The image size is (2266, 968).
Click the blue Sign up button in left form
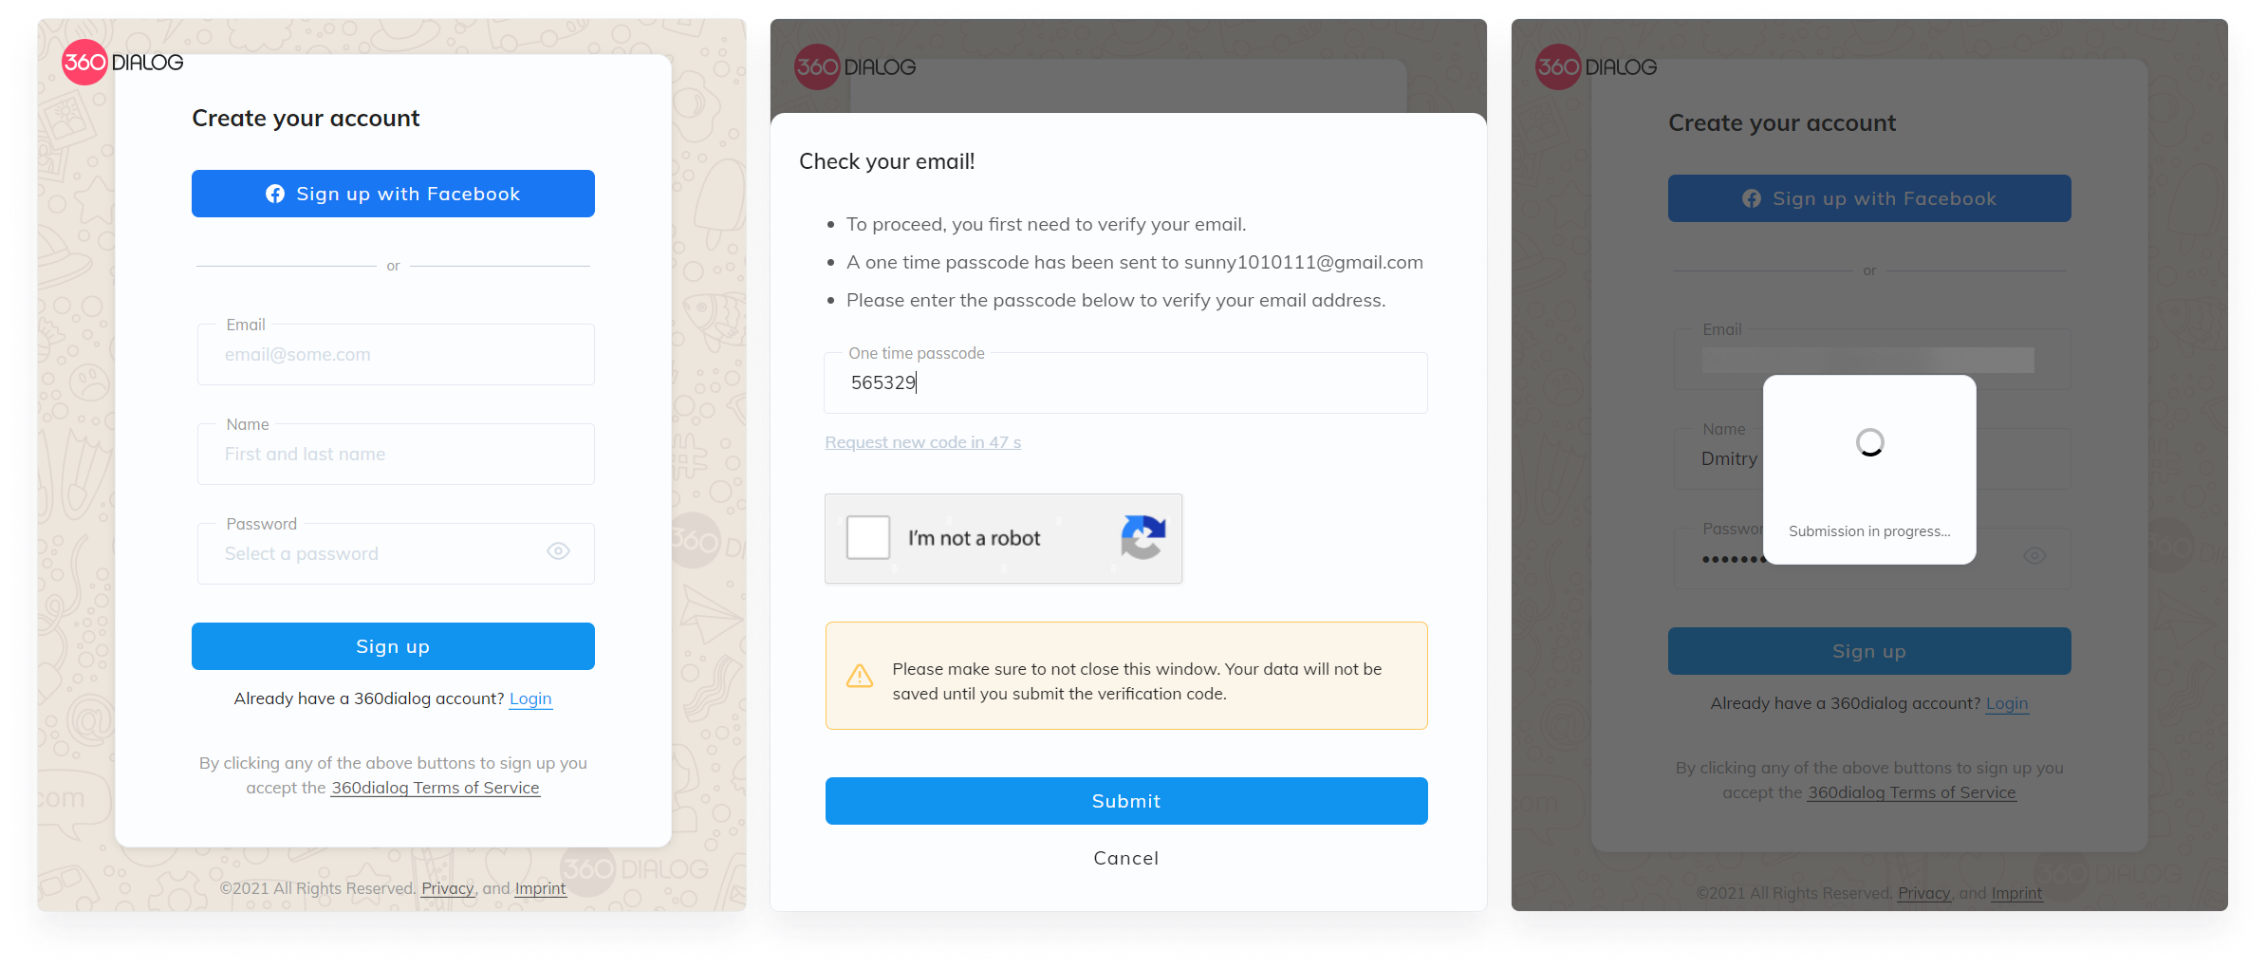tap(393, 646)
